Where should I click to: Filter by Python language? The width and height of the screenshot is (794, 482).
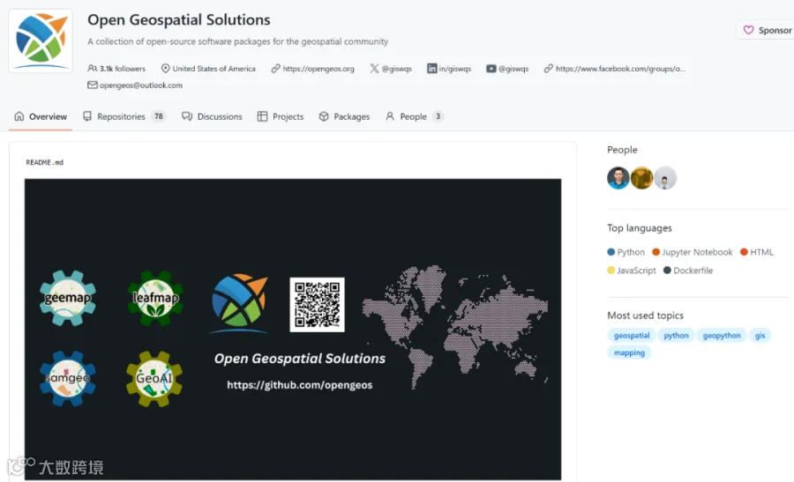[x=625, y=252]
